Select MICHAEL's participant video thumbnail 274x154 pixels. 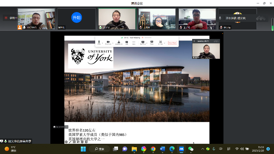point(36,19)
